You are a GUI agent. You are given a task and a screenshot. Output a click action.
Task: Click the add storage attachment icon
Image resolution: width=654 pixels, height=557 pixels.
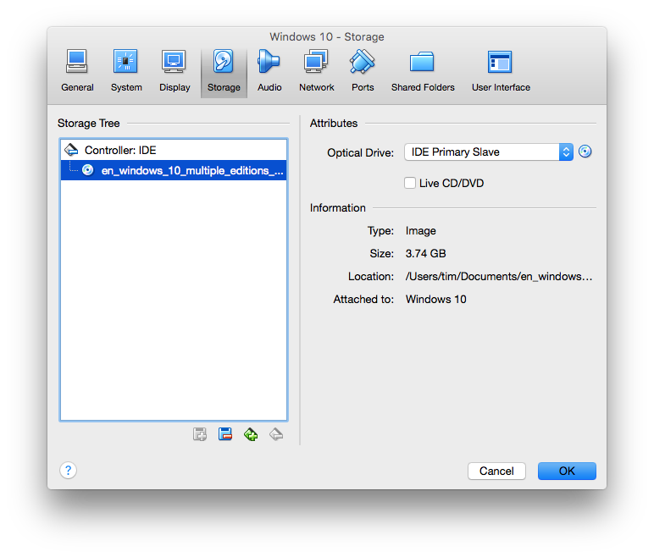click(x=200, y=434)
